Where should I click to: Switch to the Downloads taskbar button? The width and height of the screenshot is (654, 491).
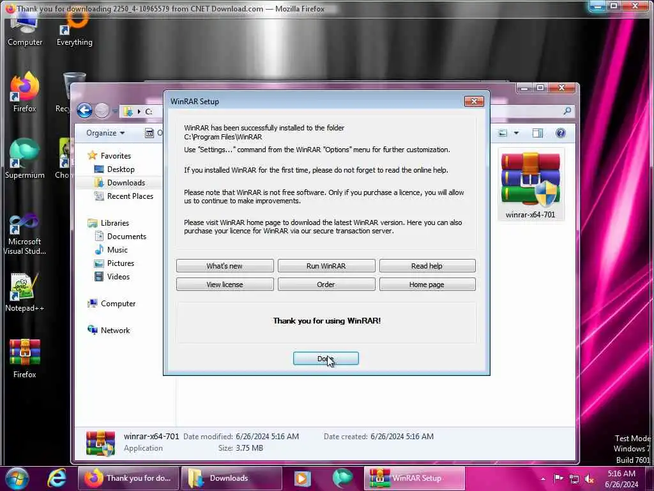232,478
